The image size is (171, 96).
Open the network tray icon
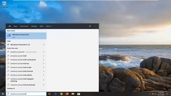tap(153, 94)
